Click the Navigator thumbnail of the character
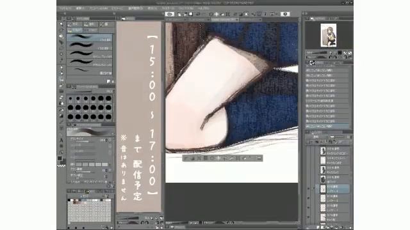This screenshot has height=230, width=410. point(329,35)
